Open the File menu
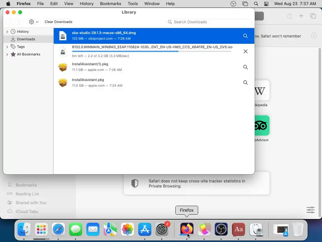Screen dimensions: 322x242 [40, 4]
